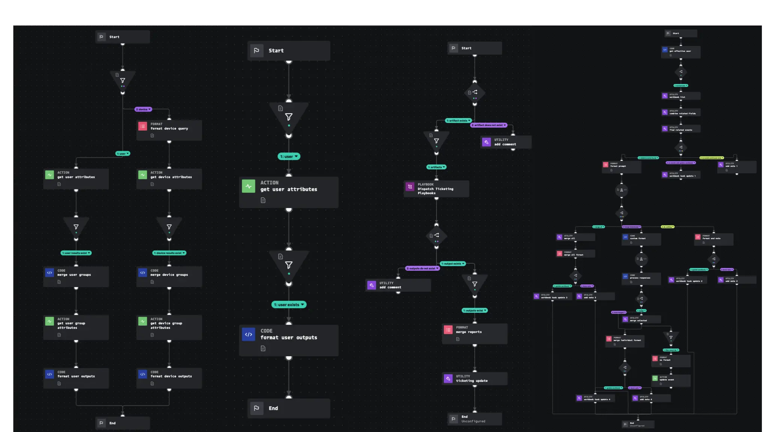This screenshot has height=432, width=769.
Task: Click purple playbook icon on Dispatch Ticketing Playbooks
Action: coord(410,187)
